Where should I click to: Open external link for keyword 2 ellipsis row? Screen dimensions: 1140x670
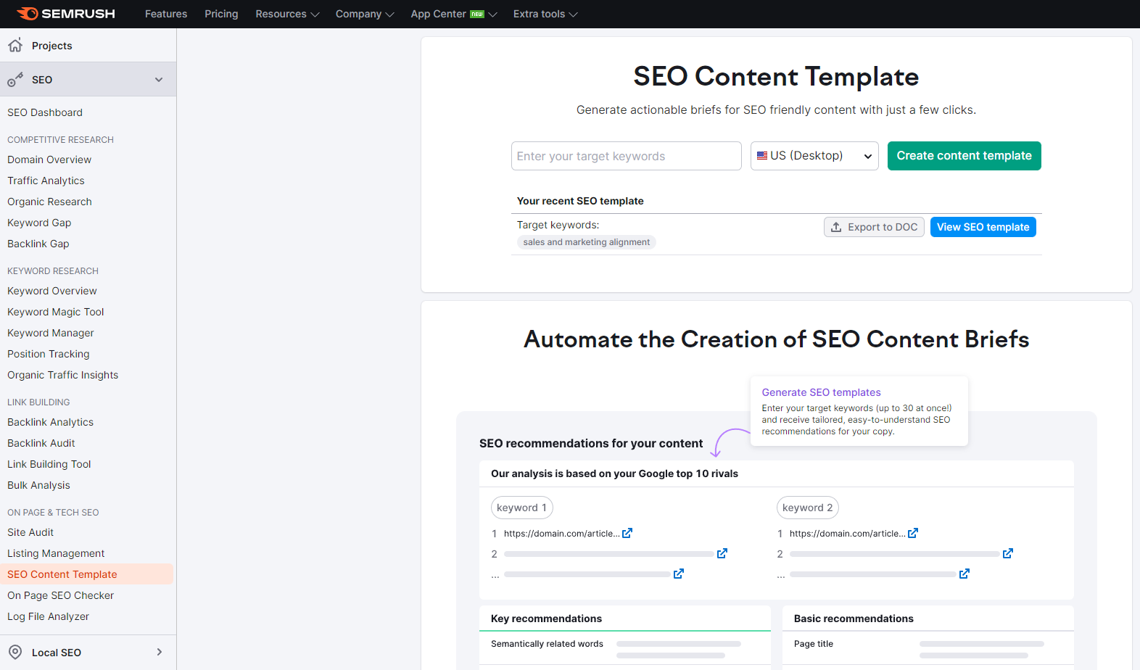tap(965, 574)
